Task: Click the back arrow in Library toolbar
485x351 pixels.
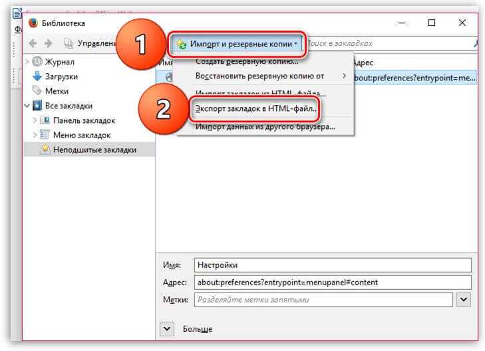Action: pos(33,43)
